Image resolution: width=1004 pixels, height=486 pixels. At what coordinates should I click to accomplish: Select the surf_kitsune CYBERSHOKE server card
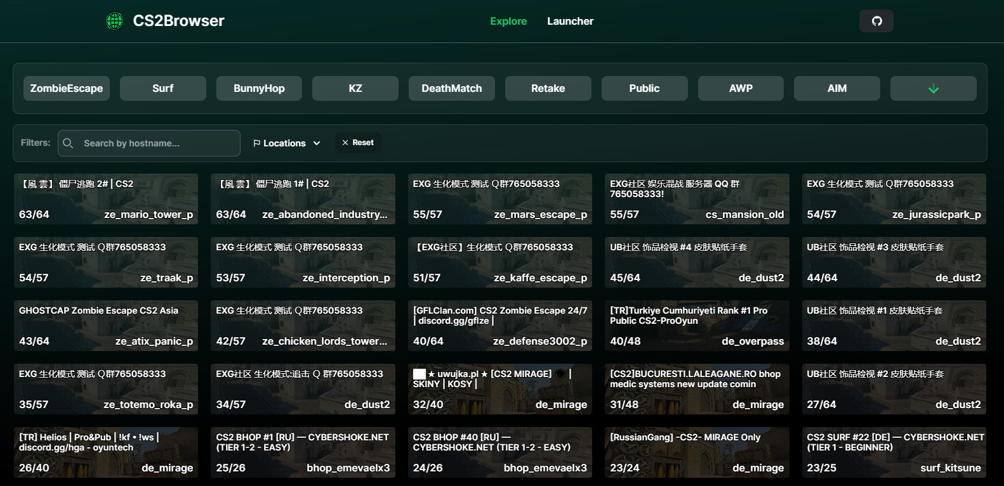(x=894, y=452)
